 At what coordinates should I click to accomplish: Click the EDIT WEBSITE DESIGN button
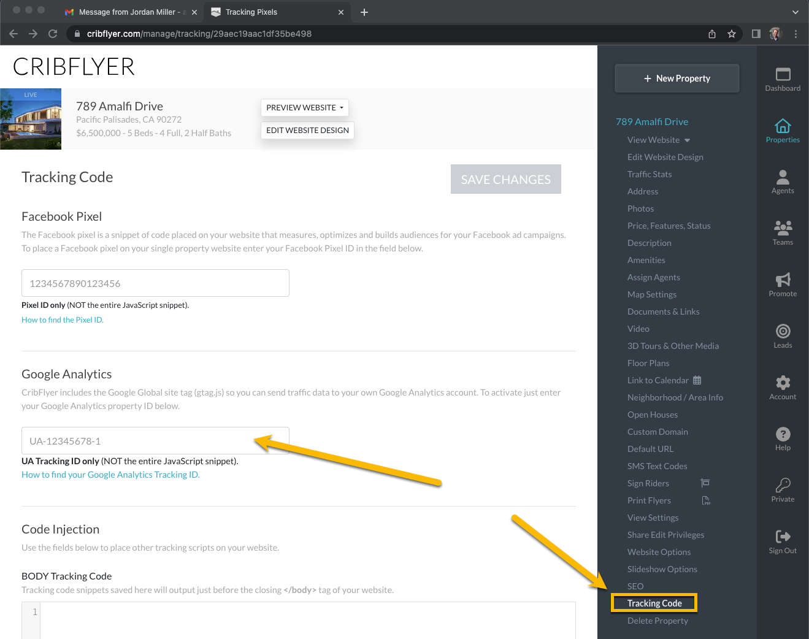307,130
